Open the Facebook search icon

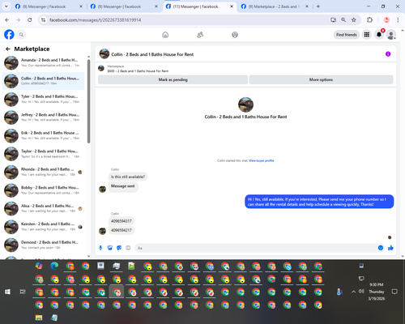(21, 35)
